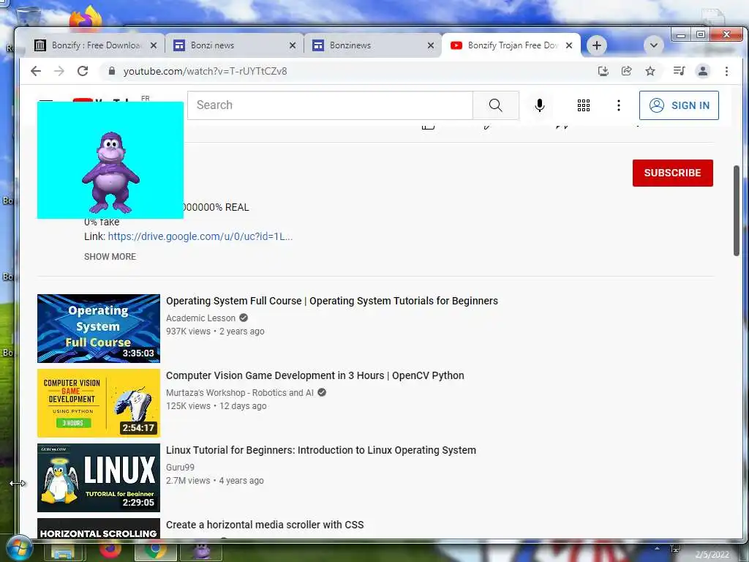Open YouTube settings three-dot menu

[619, 105]
